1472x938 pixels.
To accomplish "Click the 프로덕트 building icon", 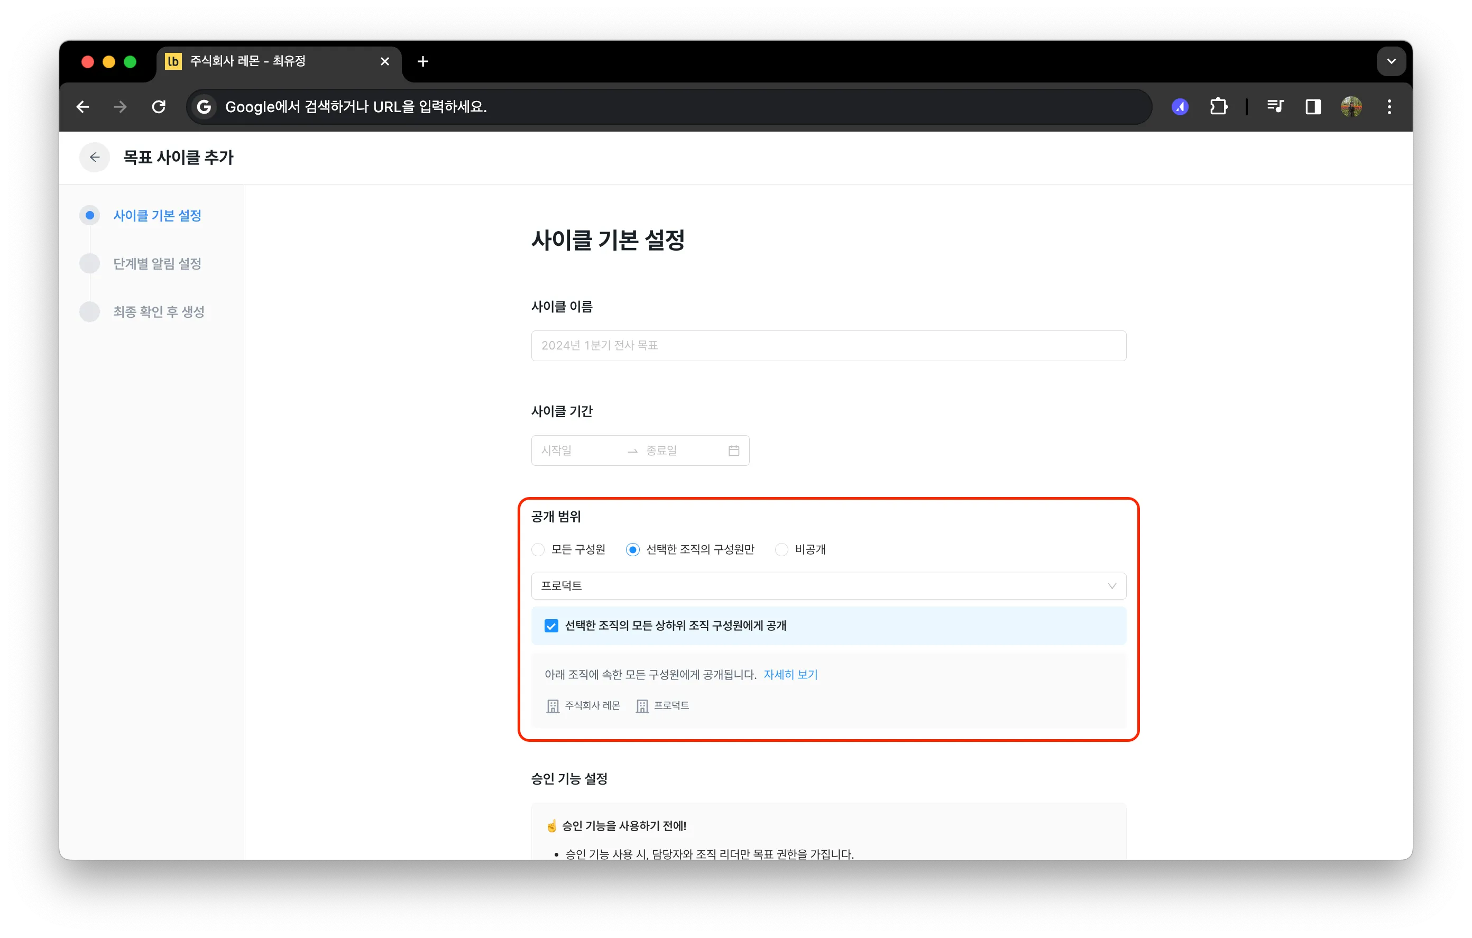I will pyautogui.click(x=642, y=706).
